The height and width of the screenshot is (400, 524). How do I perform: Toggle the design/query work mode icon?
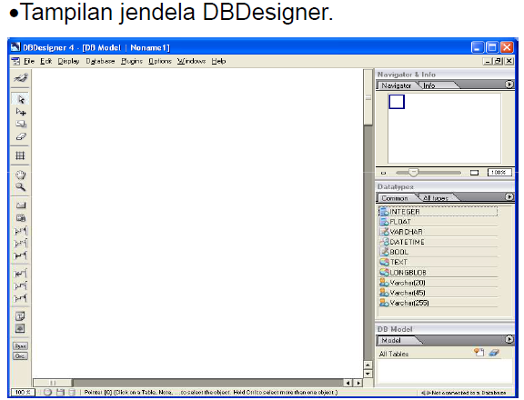pyautogui.click(x=21, y=78)
